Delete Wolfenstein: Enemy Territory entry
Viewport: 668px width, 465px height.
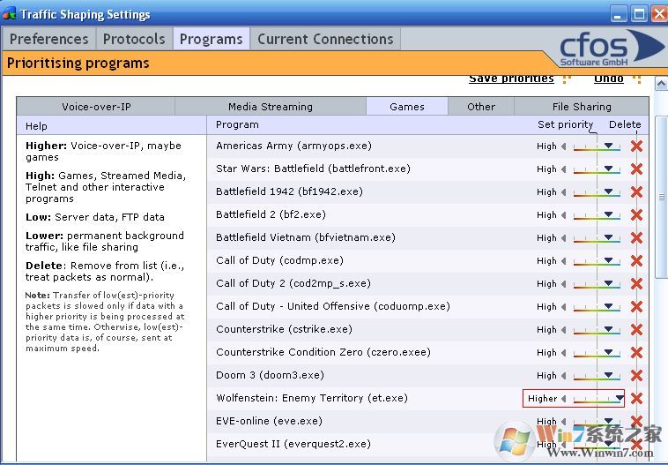636,399
